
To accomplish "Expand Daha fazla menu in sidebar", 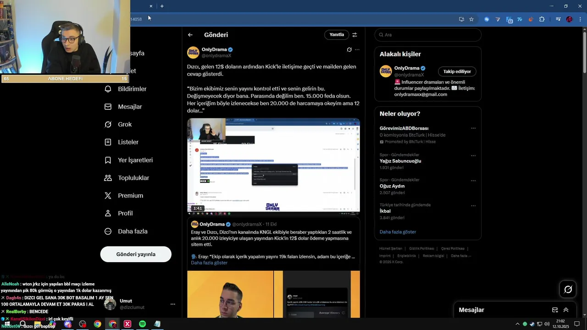I will coord(126,231).
